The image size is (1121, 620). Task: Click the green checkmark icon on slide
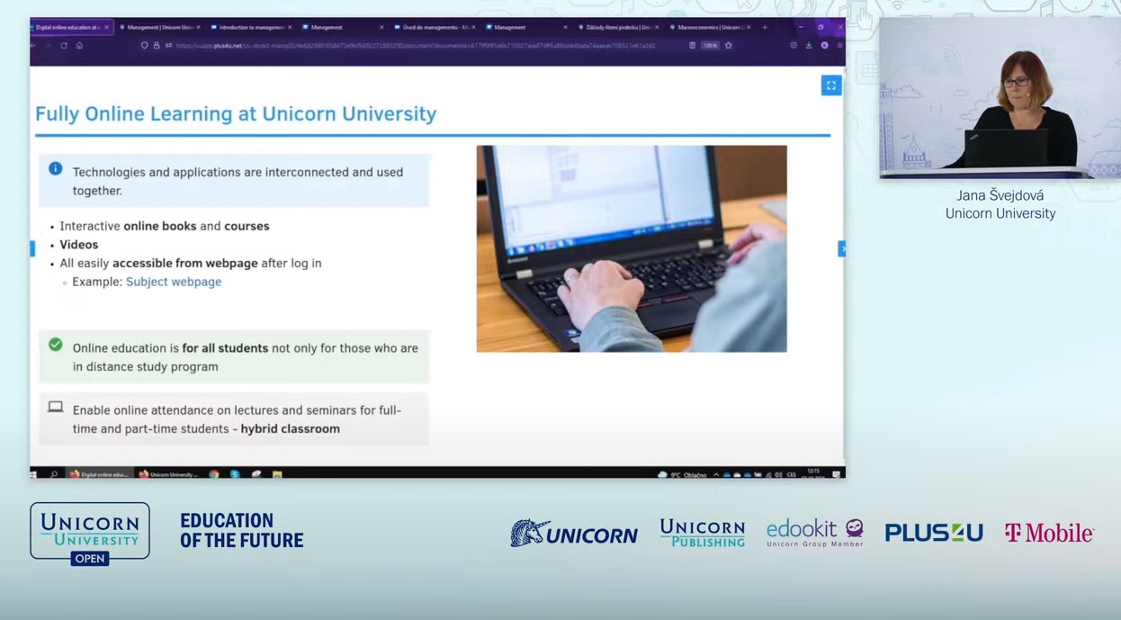pos(56,345)
